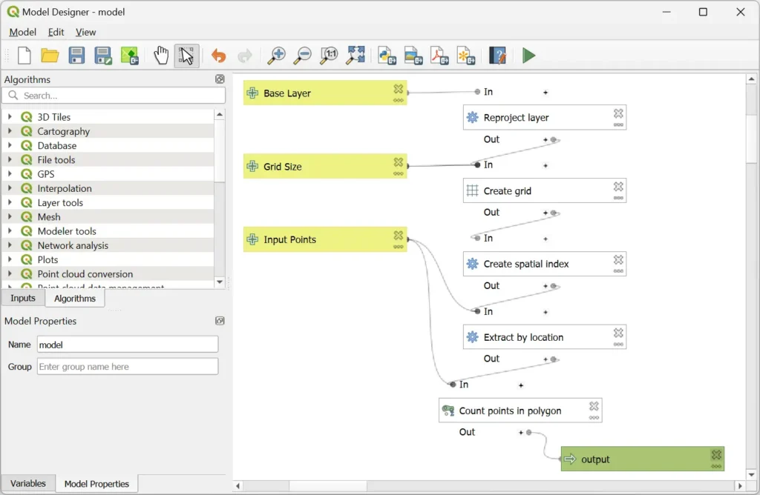Expand the Layer tools group

(10, 202)
